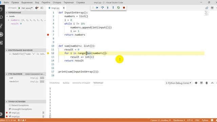Screen dimensions: 217x122
Task: Switch to the Output panel tab
Action: (x=66, y=83)
